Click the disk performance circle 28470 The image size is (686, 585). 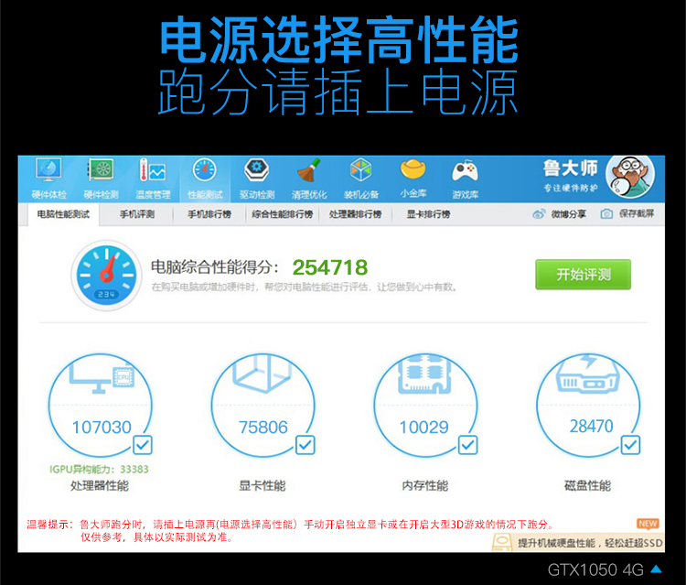[588, 406]
